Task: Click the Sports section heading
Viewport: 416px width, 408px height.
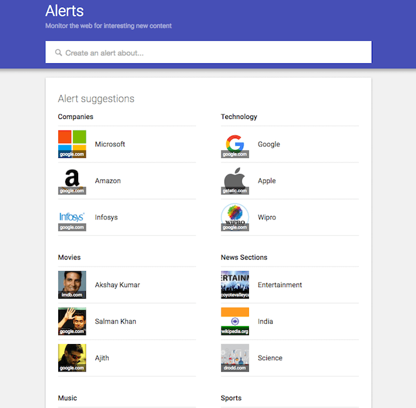Action: tap(231, 398)
